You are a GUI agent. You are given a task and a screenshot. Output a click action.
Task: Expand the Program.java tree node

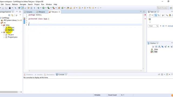[4, 37]
